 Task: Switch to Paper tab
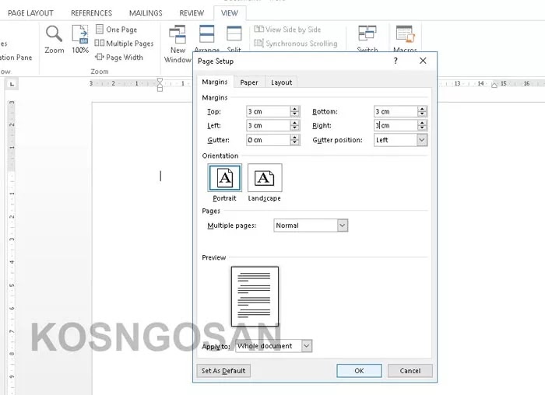click(249, 82)
